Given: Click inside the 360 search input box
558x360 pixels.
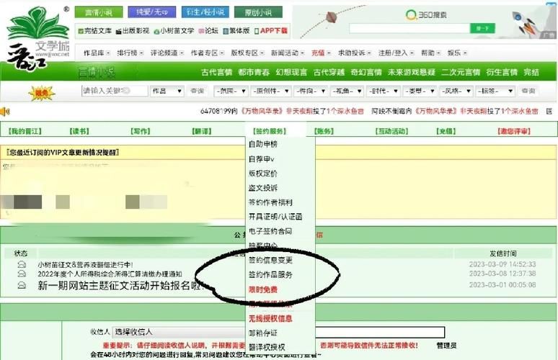Looking at the screenshot, I should pos(409,28).
